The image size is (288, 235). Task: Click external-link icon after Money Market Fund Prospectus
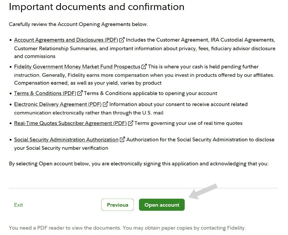click(x=144, y=67)
